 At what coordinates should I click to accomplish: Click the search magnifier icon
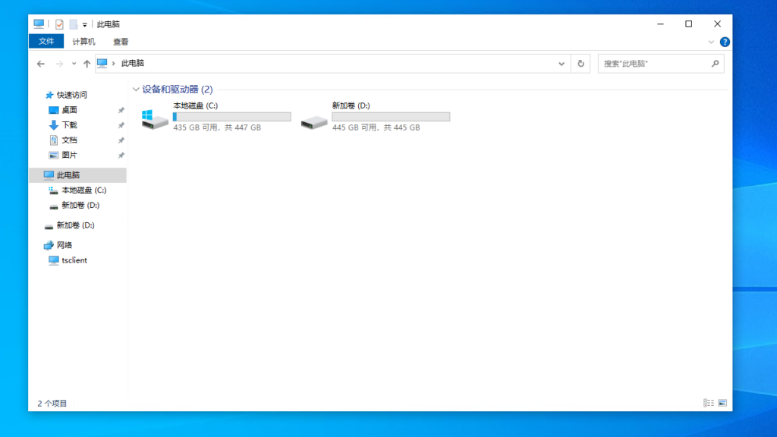(714, 64)
